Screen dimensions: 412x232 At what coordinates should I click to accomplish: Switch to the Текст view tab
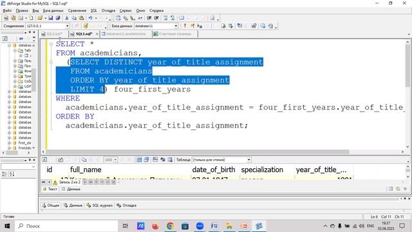coord(50,189)
